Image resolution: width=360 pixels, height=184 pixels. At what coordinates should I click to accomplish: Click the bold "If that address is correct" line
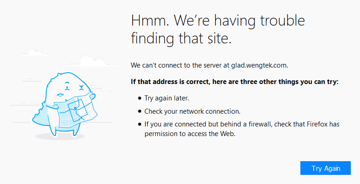234,82
